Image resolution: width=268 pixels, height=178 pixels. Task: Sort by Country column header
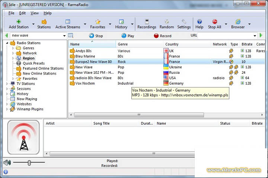tap(187, 44)
